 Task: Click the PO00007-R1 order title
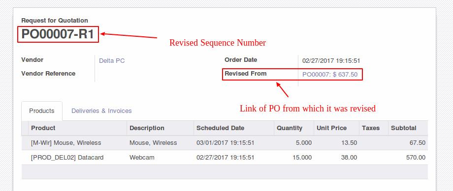click(58, 34)
